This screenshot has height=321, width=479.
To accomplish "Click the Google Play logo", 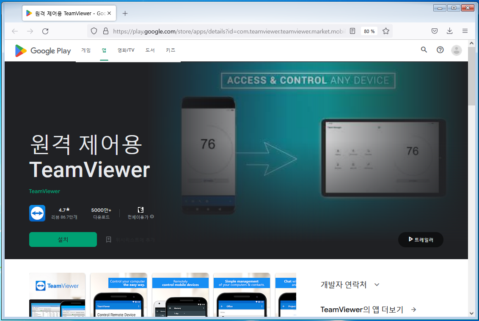I will click(43, 50).
